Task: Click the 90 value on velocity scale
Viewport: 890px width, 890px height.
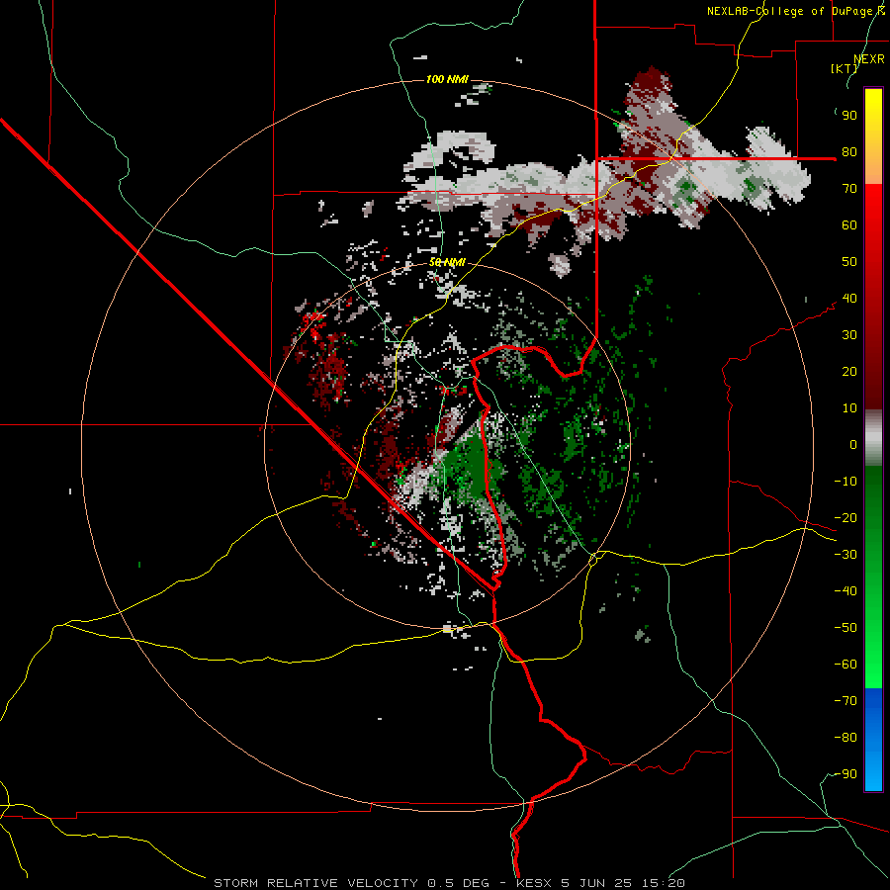Action: [x=849, y=116]
